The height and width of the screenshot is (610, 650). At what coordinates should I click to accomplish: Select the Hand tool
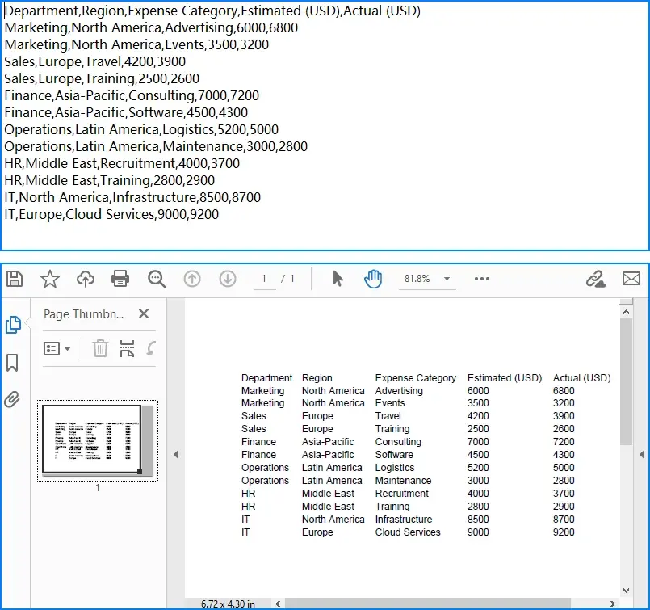[372, 279]
